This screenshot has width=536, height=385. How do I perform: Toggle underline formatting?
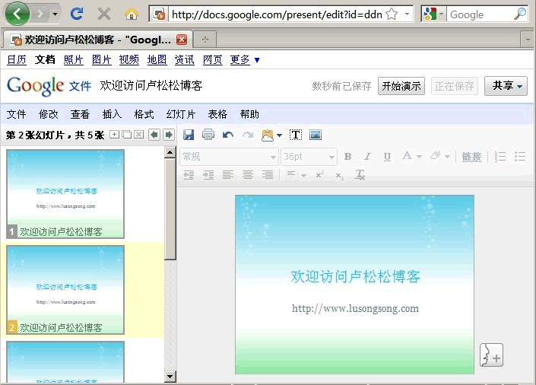387,157
